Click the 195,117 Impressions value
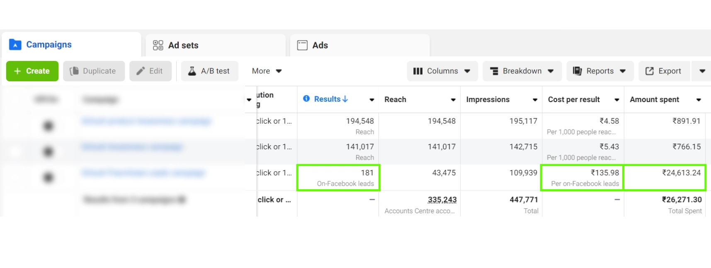 523,121
